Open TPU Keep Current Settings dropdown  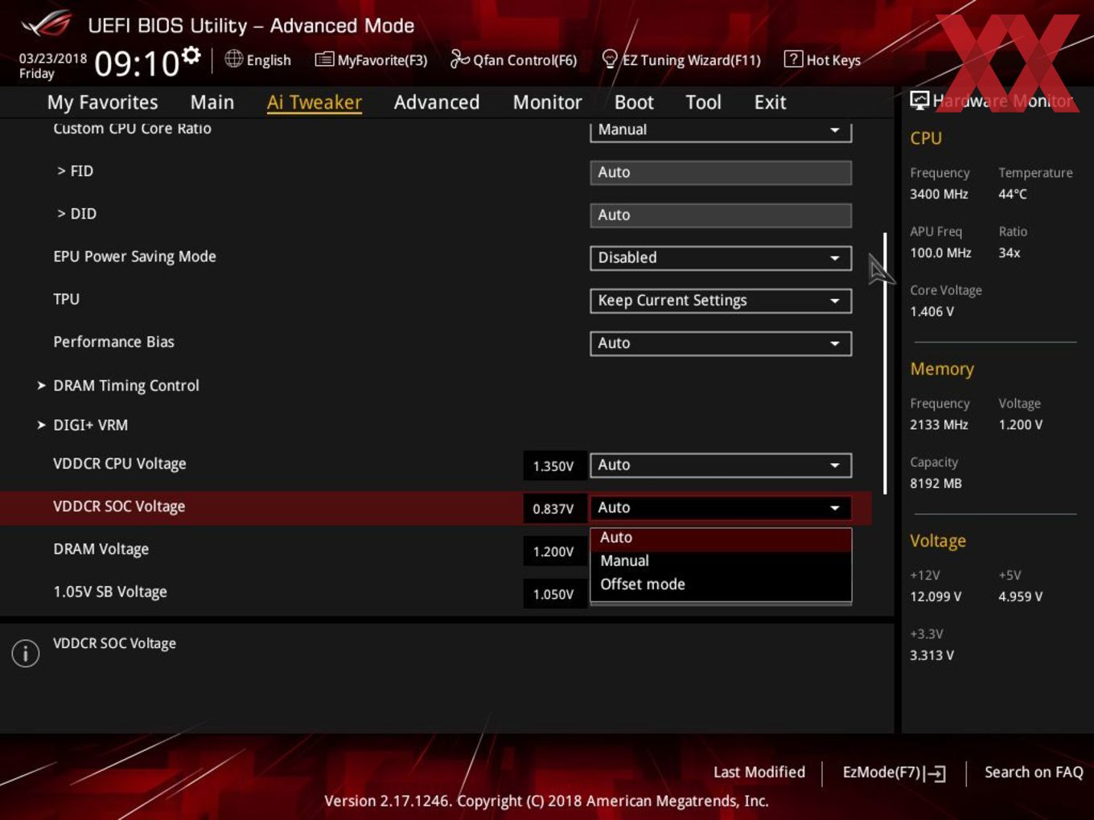pyautogui.click(x=721, y=301)
